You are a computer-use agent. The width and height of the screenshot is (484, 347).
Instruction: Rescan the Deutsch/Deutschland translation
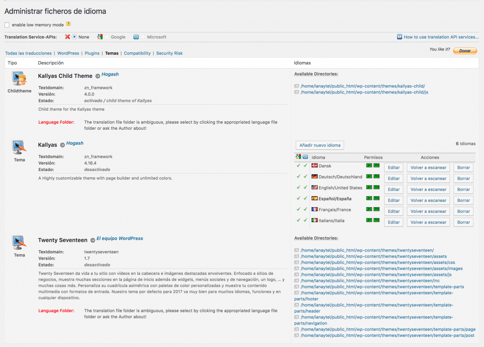429,178
